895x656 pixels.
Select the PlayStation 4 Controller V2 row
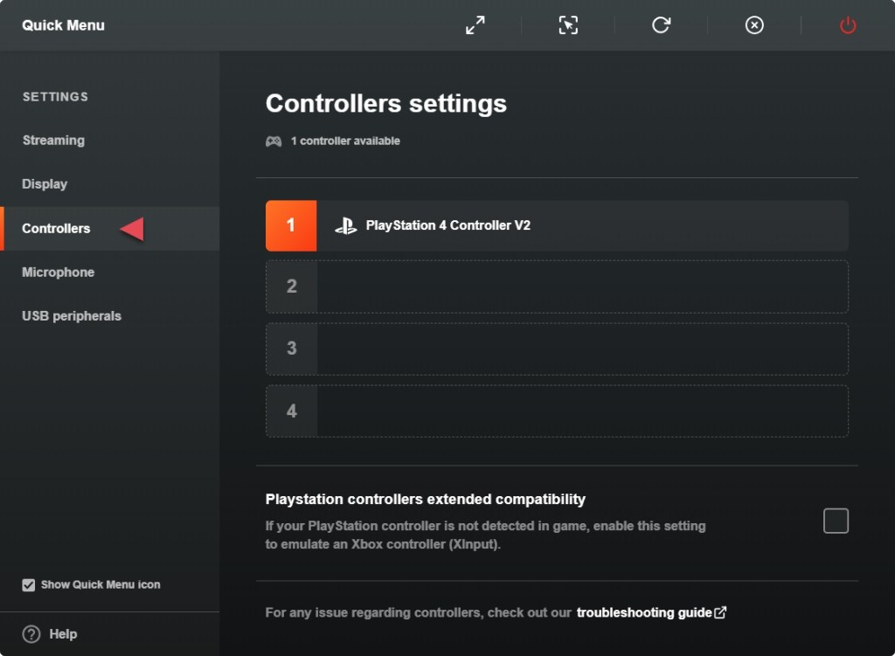(557, 225)
